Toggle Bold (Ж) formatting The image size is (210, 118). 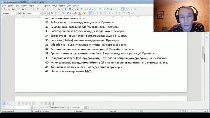click(52, 13)
